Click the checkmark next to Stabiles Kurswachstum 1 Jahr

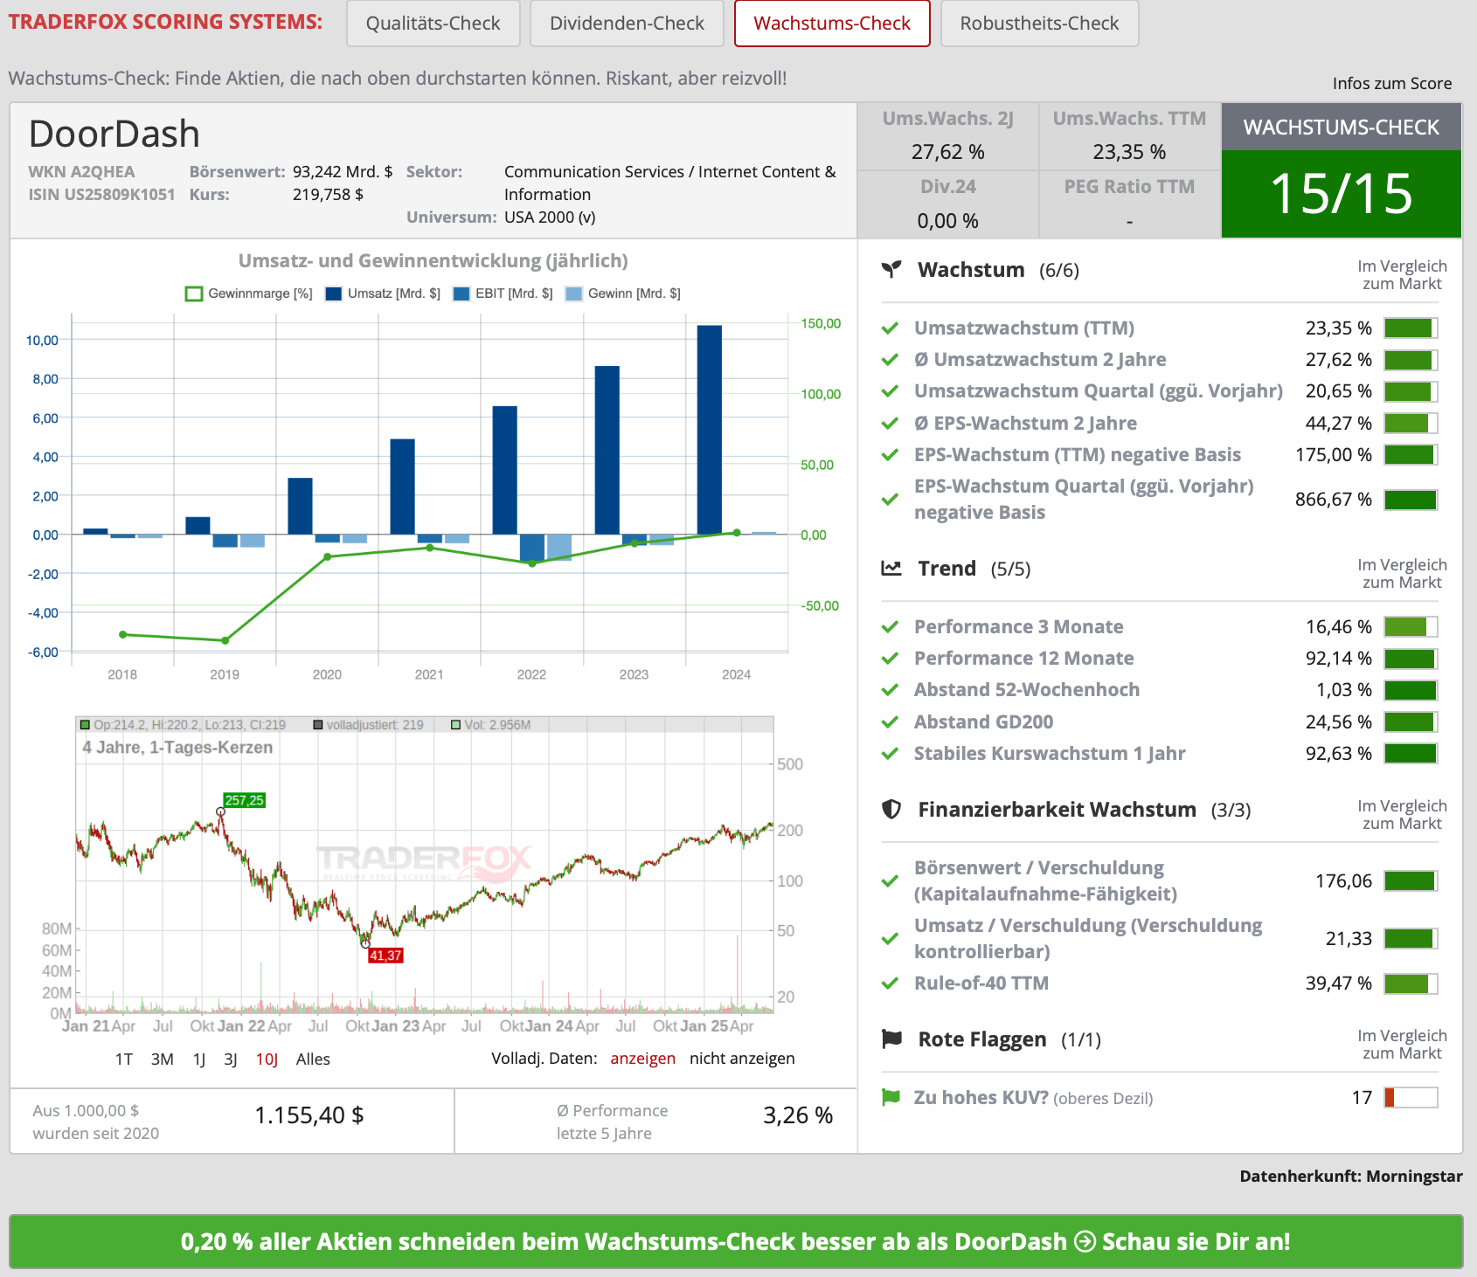point(891,754)
